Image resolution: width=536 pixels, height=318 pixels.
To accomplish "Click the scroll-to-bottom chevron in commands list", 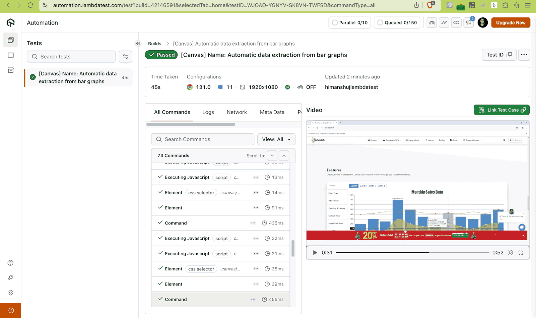I will 272,155.
